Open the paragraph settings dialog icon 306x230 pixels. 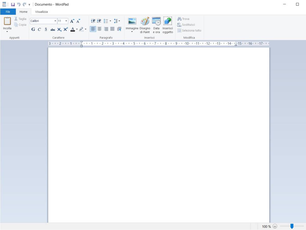(119, 29)
